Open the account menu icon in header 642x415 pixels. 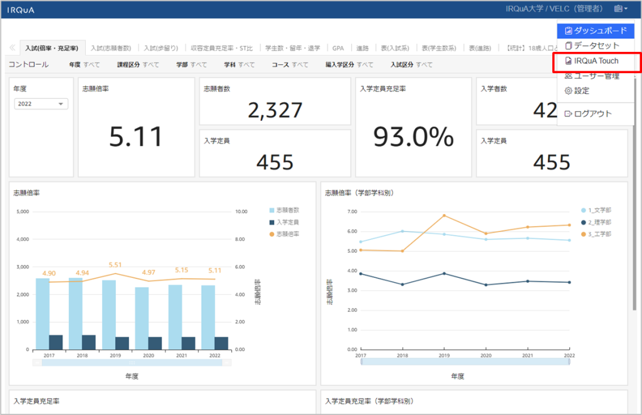point(620,9)
